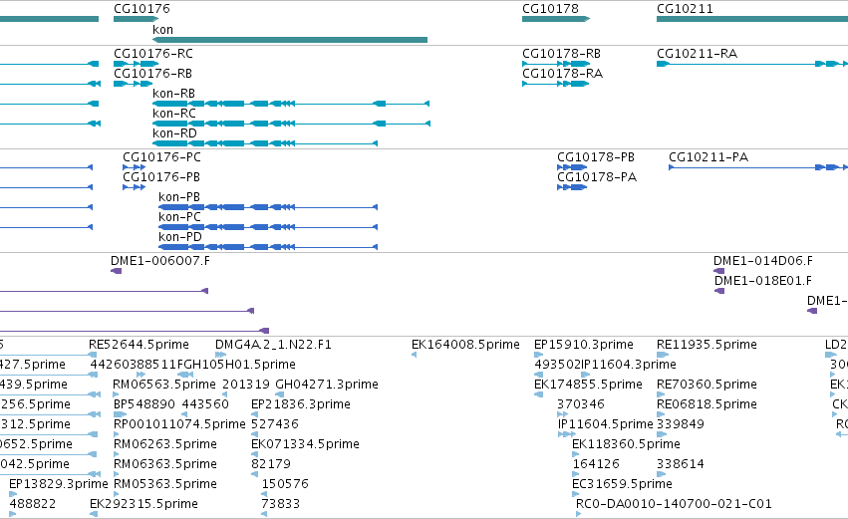Click the EK292315.5prime EST label
The width and height of the screenshot is (848, 519).
click(x=143, y=504)
